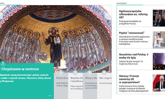The width and height of the screenshot is (165, 99).
Task: Select slide number 5 circle badge
Action: [104, 73]
